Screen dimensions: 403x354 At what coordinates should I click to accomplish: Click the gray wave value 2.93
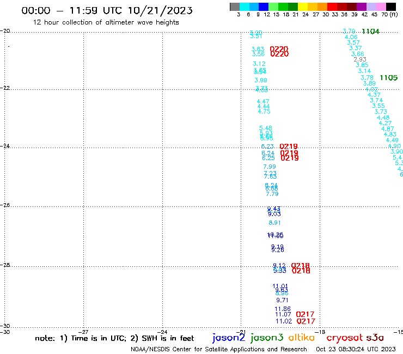point(360,59)
